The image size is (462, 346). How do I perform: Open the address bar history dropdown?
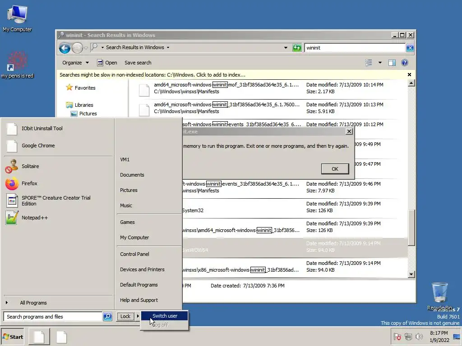[286, 48]
